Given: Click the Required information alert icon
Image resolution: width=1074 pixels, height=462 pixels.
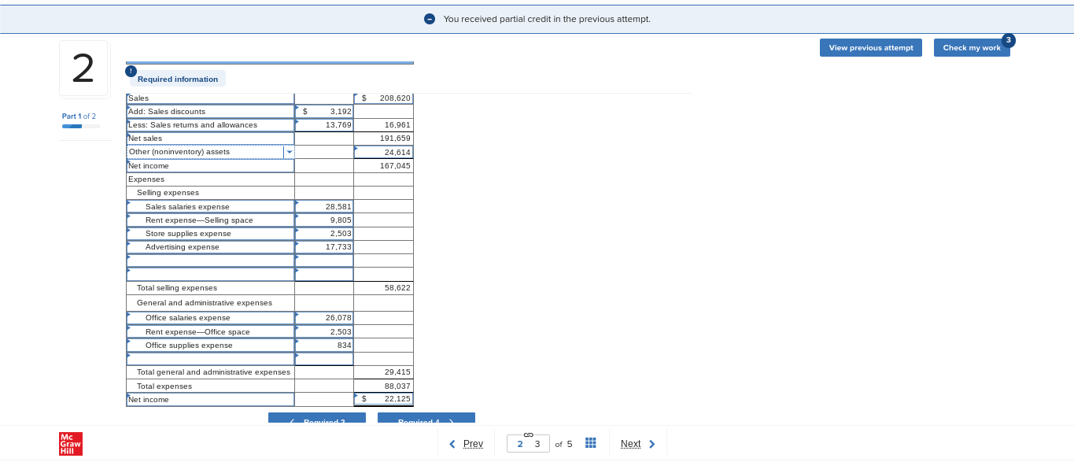Looking at the screenshot, I should 131,71.
